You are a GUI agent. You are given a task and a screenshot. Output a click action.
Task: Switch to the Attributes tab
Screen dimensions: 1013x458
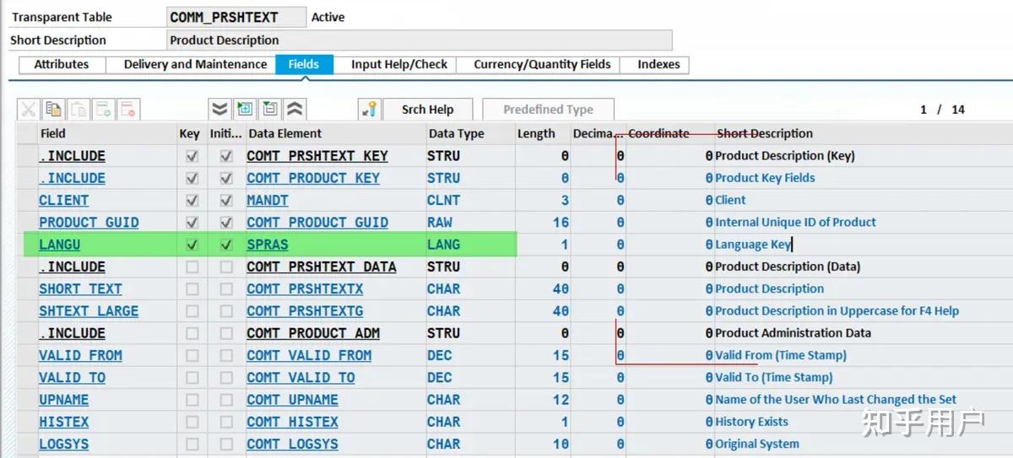coord(62,64)
